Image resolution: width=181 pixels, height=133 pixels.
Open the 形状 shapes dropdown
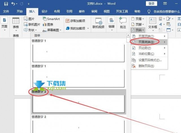[30, 30]
